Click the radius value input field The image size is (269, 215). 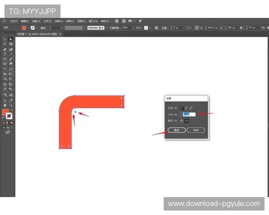tap(189, 114)
